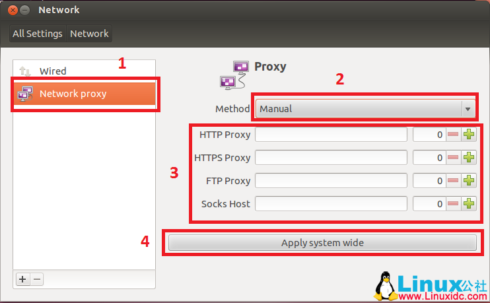Click the HTTP Proxy label
Viewport: 490px width, 303px height.
(x=225, y=135)
